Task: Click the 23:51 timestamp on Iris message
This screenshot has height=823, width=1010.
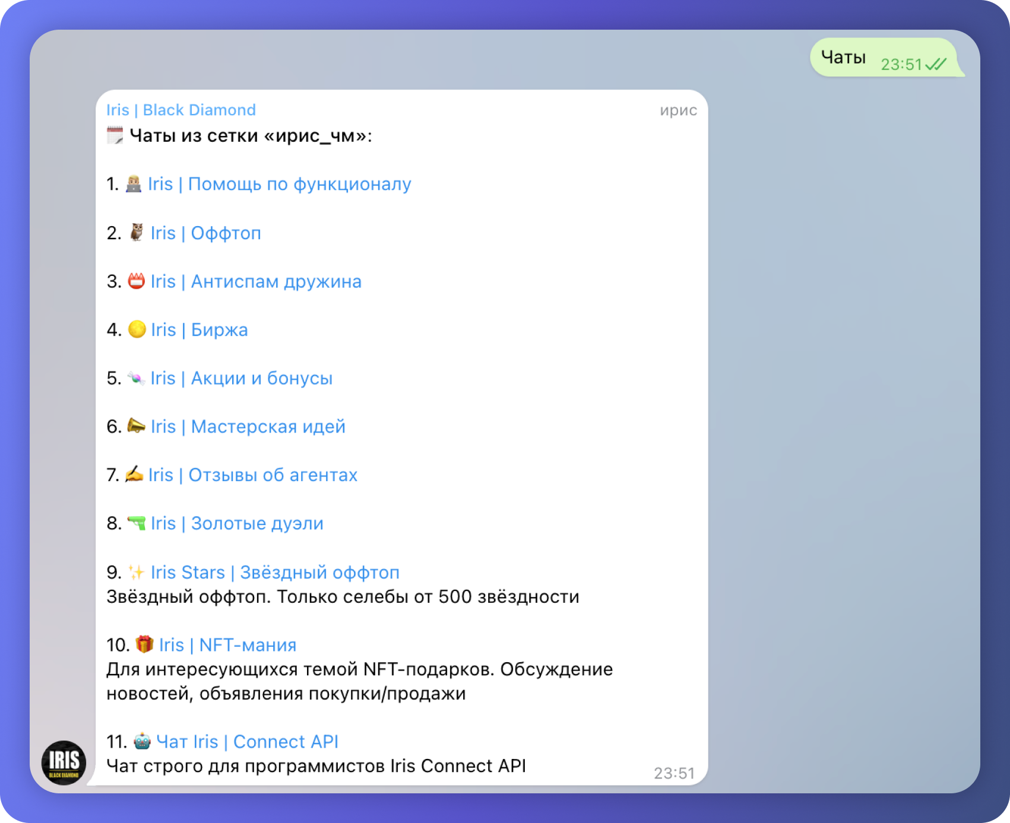Action: [x=674, y=773]
